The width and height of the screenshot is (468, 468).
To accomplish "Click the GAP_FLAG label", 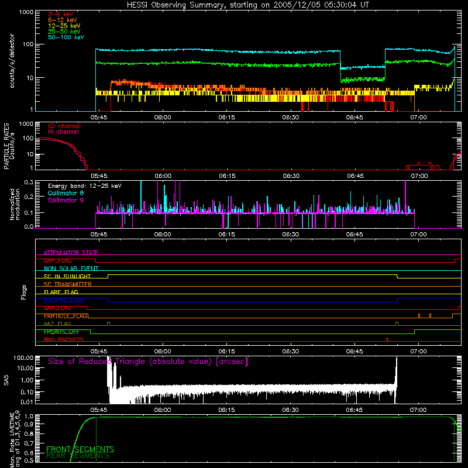I will 57,260.
